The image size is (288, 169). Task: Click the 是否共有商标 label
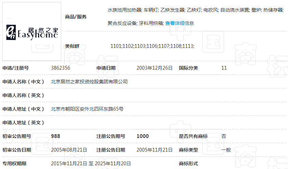(193, 136)
